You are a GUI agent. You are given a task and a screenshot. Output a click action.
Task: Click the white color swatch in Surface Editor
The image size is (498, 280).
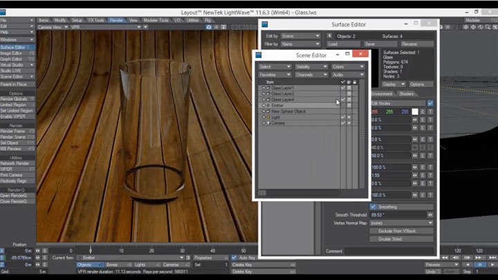tap(415, 112)
